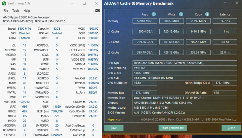Click BIOS Version field A.J1 AGESA
Screen dimensions: 242x138
(x=185, y=112)
